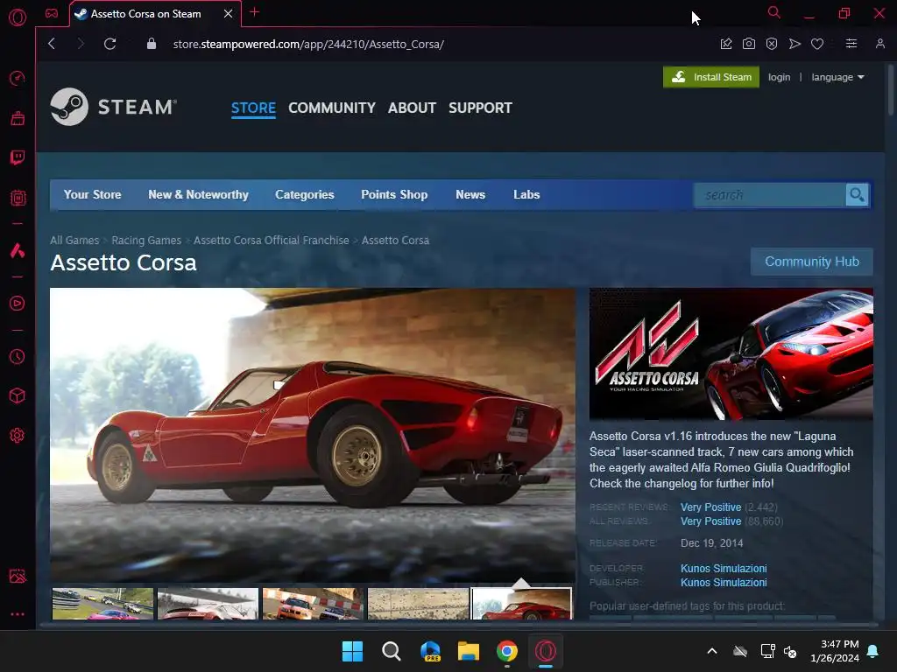Open Twitch sidebar panel
Image resolution: width=897 pixels, height=672 pixels.
pos(18,157)
